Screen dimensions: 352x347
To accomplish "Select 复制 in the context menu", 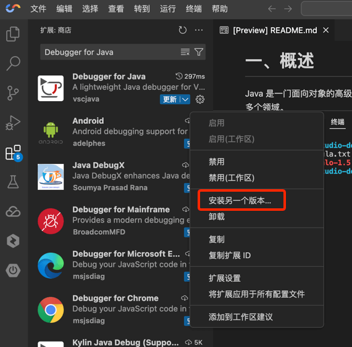I will point(257,239).
